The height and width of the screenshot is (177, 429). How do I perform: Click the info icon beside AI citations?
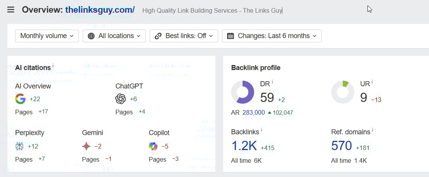coord(53,66)
